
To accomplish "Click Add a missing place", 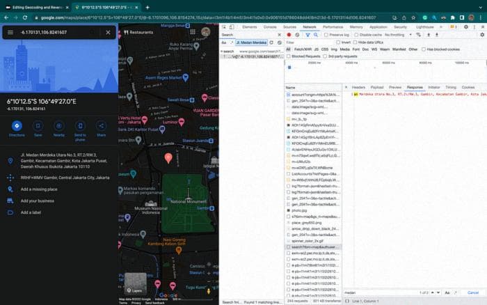I will point(39,189).
